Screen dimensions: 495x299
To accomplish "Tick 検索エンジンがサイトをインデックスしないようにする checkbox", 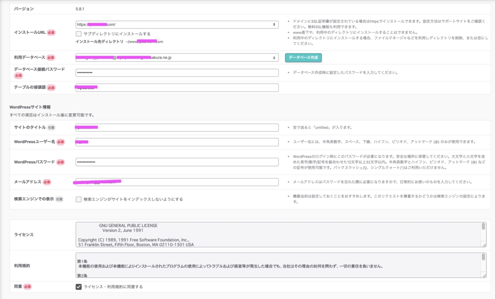I will (79, 199).
